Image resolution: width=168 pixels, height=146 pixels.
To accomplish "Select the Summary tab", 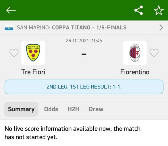I will tap(21, 109).
